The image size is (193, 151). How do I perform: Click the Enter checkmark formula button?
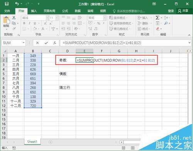[46, 43]
